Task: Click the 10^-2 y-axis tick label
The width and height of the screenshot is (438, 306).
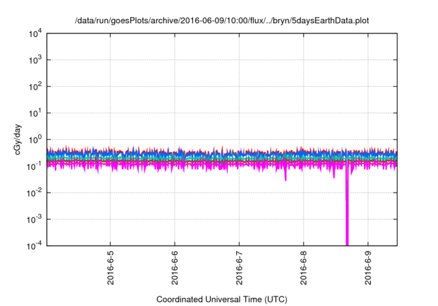Action: [34, 193]
